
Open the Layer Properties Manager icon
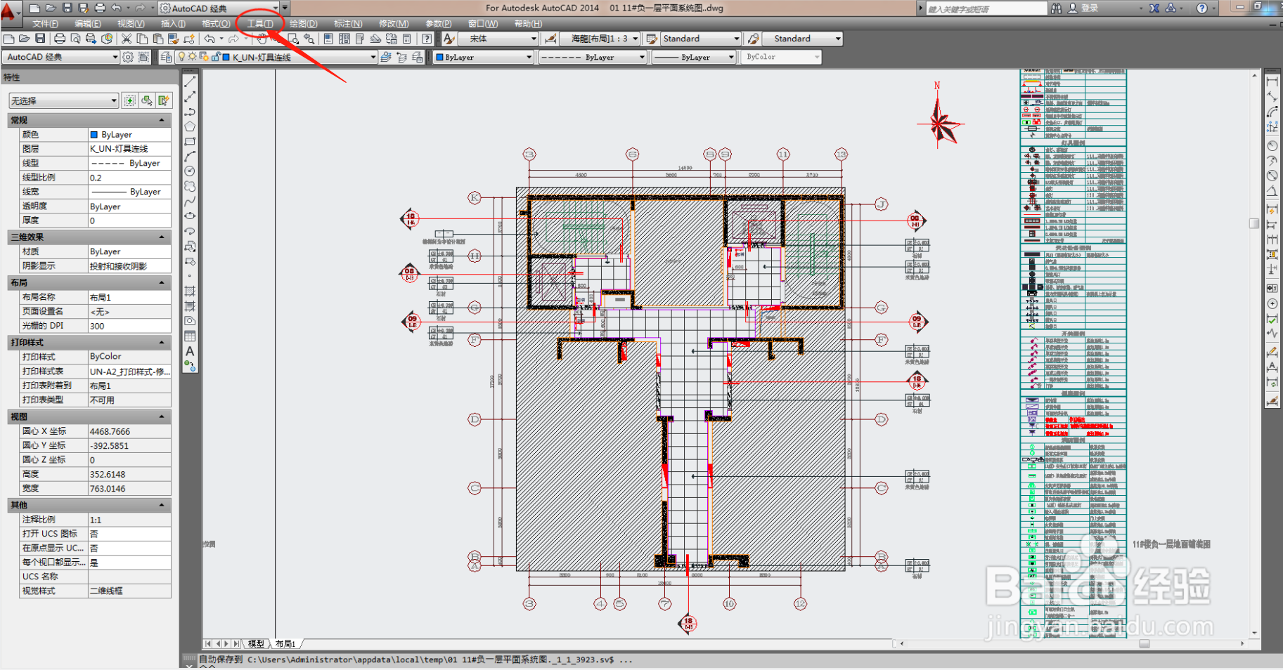coord(167,57)
